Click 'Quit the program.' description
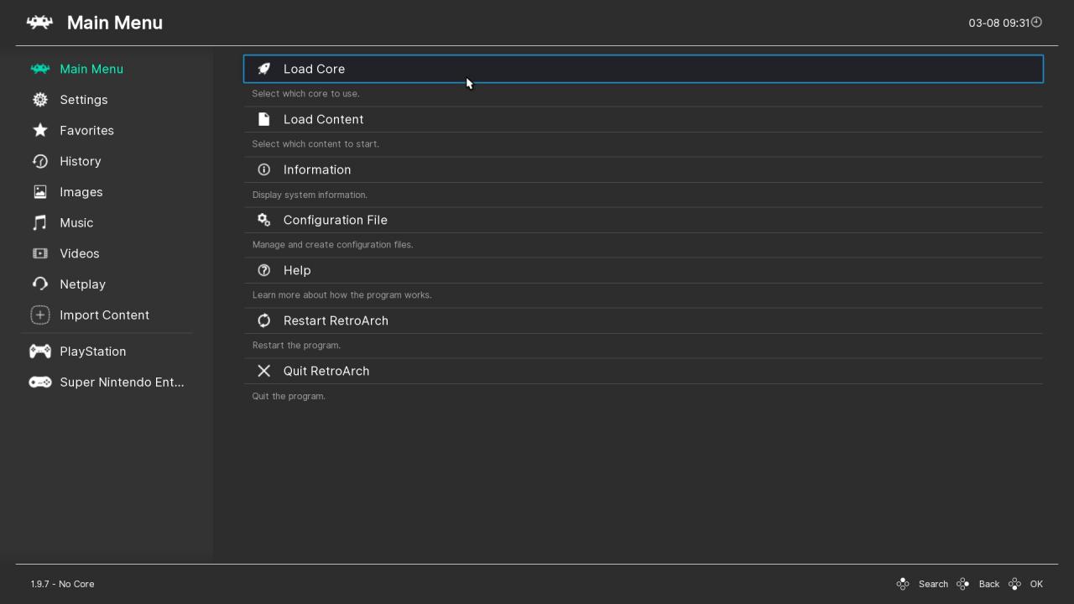The width and height of the screenshot is (1074, 604). pos(289,396)
